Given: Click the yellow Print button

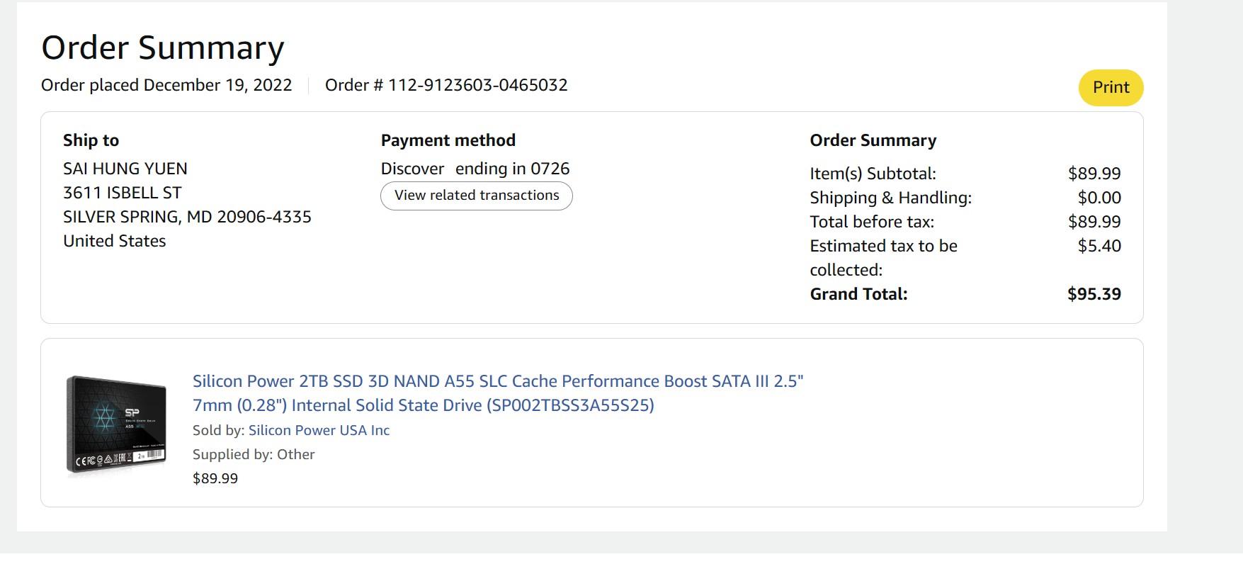Looking at the screenshot, I should (x=1110, y=88).
